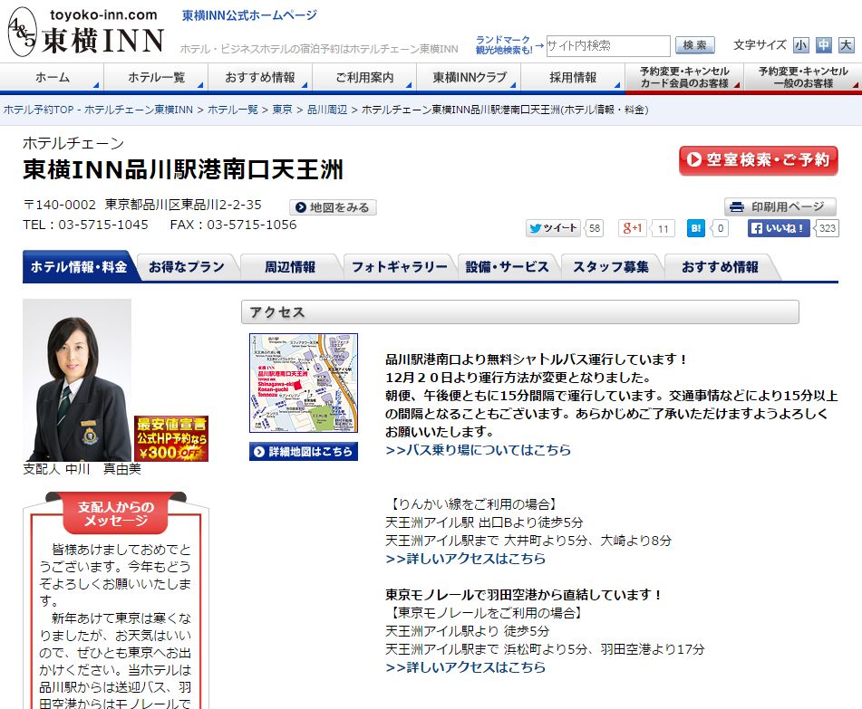Select the ホテル情報・料金 tab
The width and height of the screenshot is (862, 709).
(x=79, y=267)
